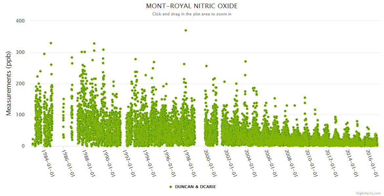Viewport: 384px width, 196px height.
Task: Click the Measurements (ppb) y-axis title
Action: [x=9, y=84]
